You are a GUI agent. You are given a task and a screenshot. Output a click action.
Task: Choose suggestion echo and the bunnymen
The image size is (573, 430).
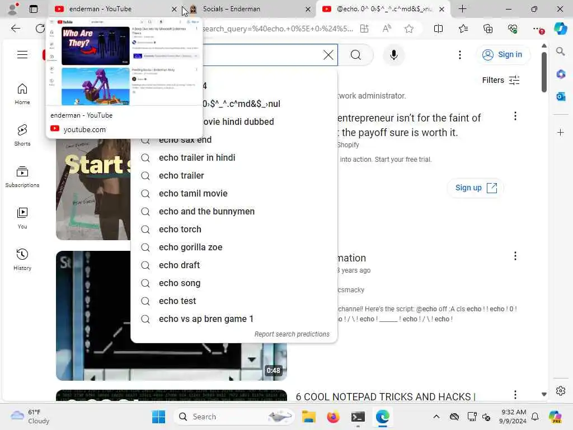[x=234, y=211]
